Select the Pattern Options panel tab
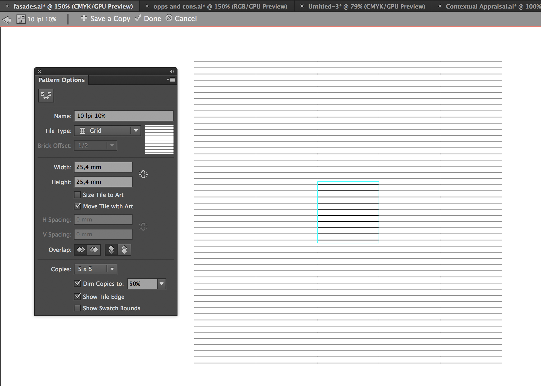 (x=62, y=80)
